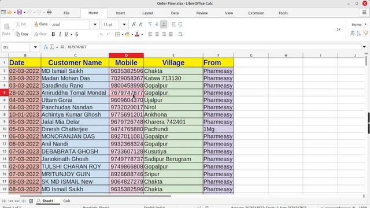
Task: Decrease font size with the smaller A icon
Action: pos(140,24)
